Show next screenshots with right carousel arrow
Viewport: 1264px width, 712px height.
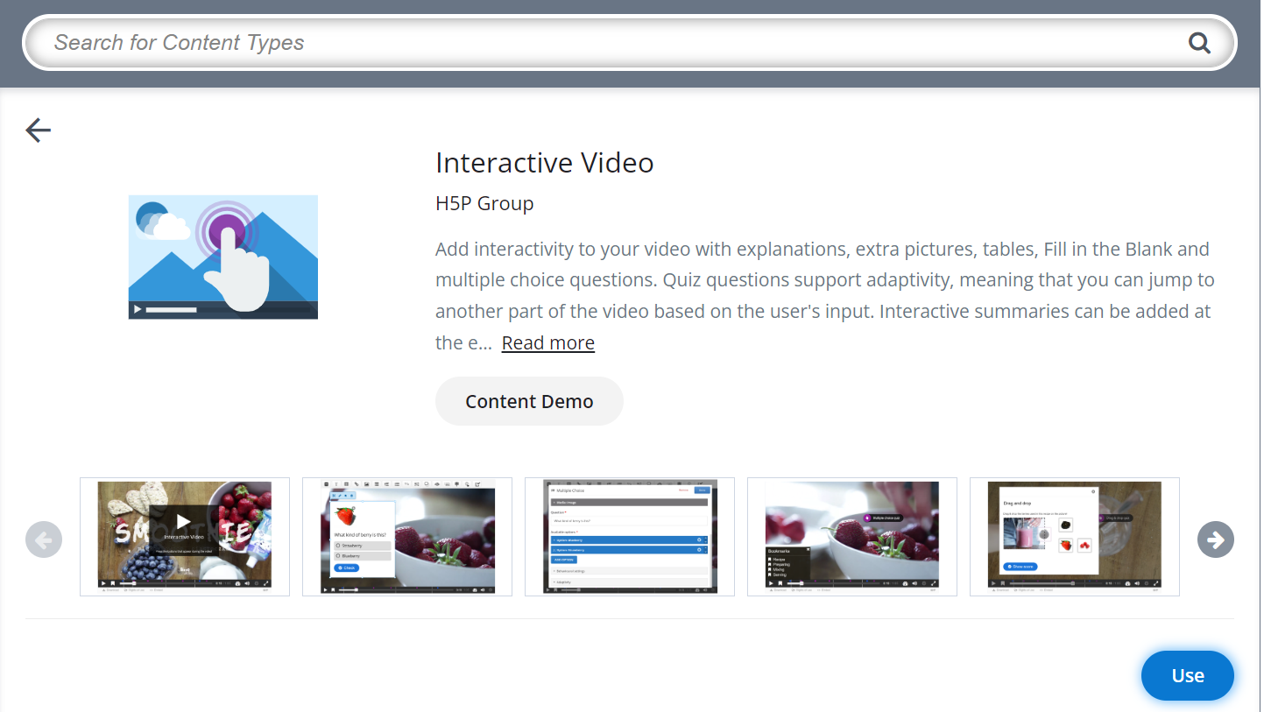pos(1216,539)
